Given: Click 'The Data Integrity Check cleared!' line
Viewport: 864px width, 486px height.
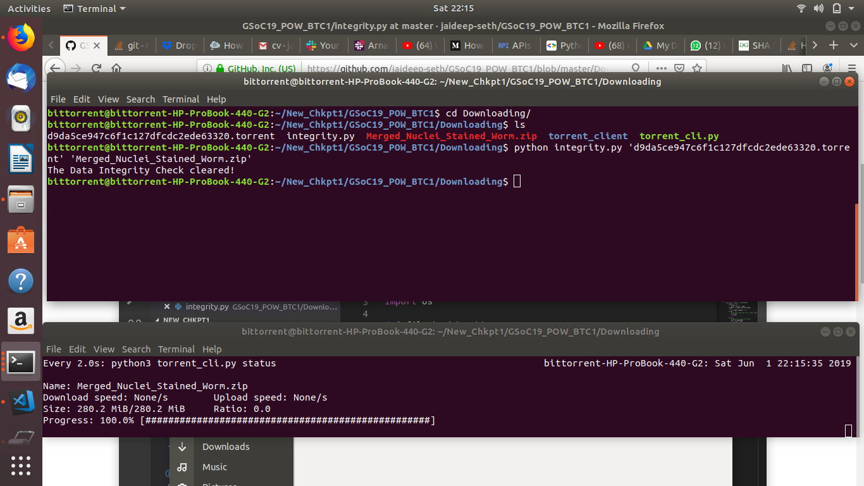Looking at the screenshot, I should coord(141,170).
